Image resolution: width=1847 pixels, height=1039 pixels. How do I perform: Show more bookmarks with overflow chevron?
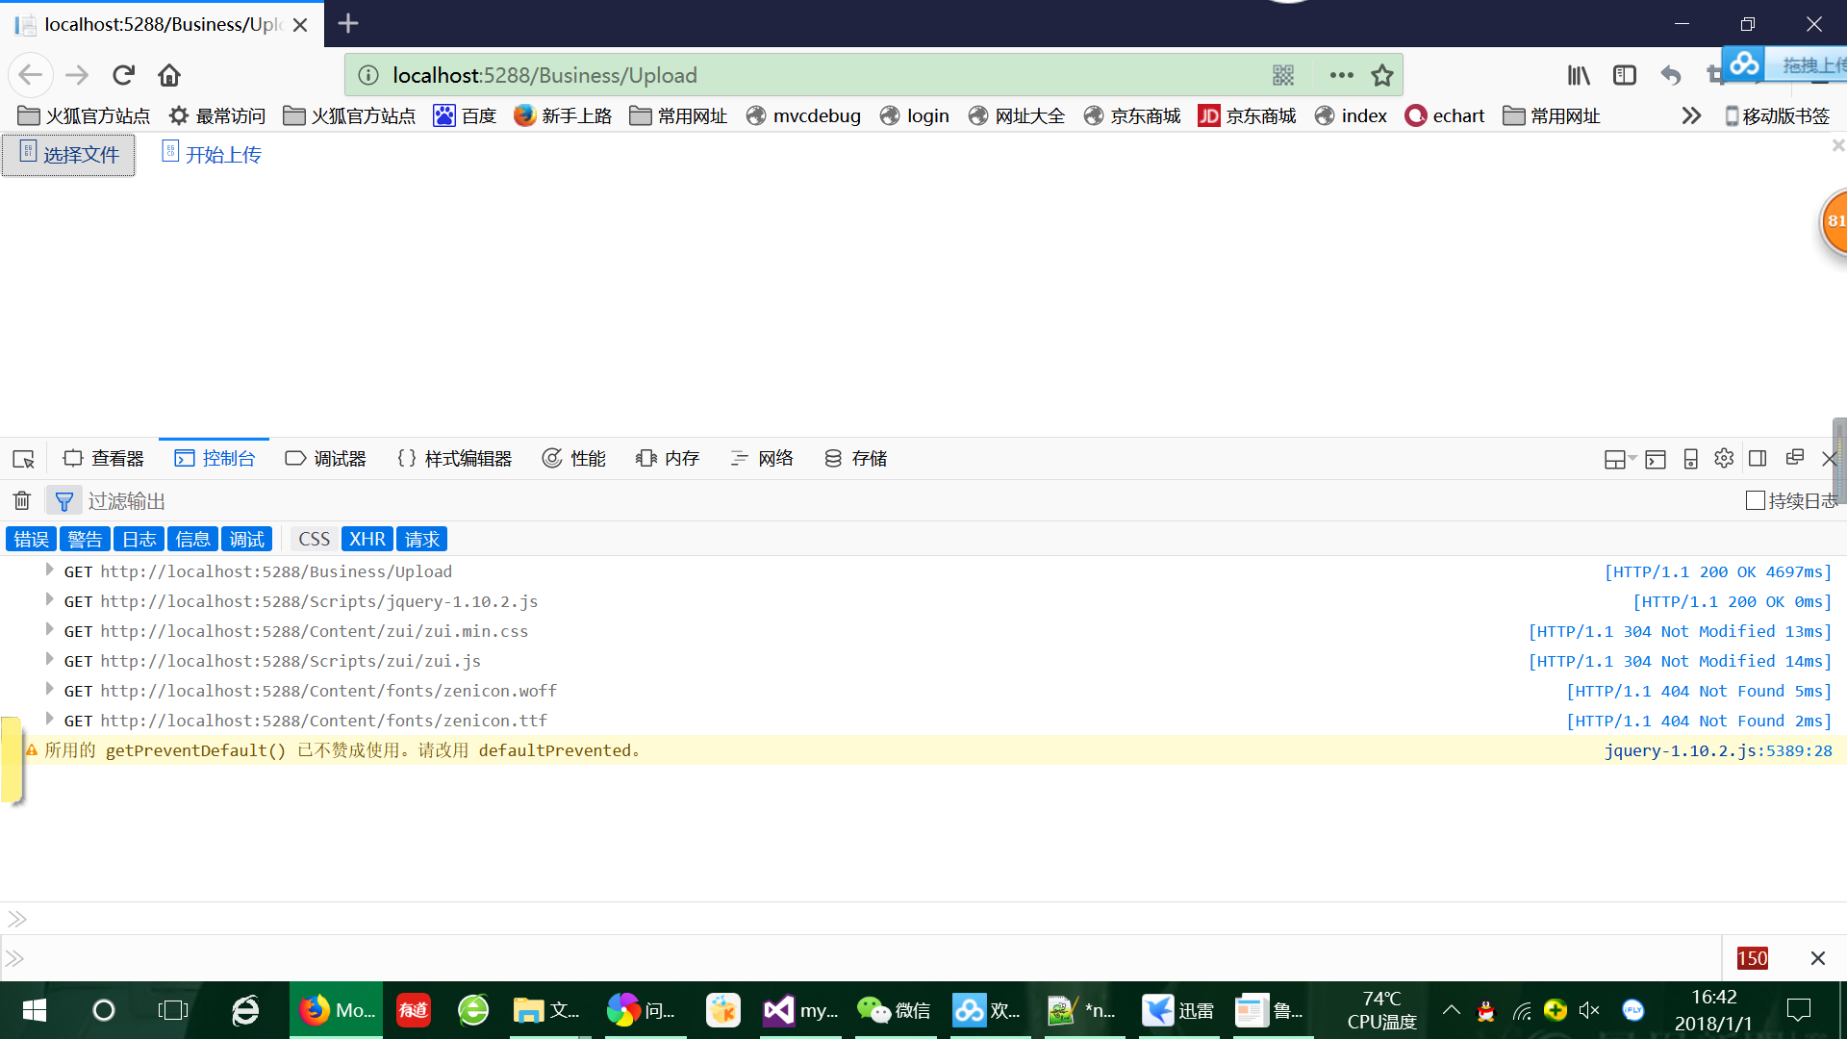tap(1691, 115)
